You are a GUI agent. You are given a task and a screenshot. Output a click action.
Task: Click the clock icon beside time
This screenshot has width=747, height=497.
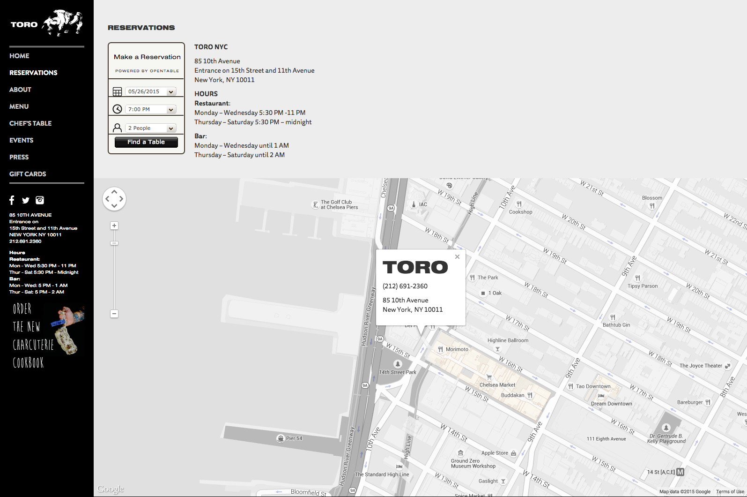click(118, 109)
